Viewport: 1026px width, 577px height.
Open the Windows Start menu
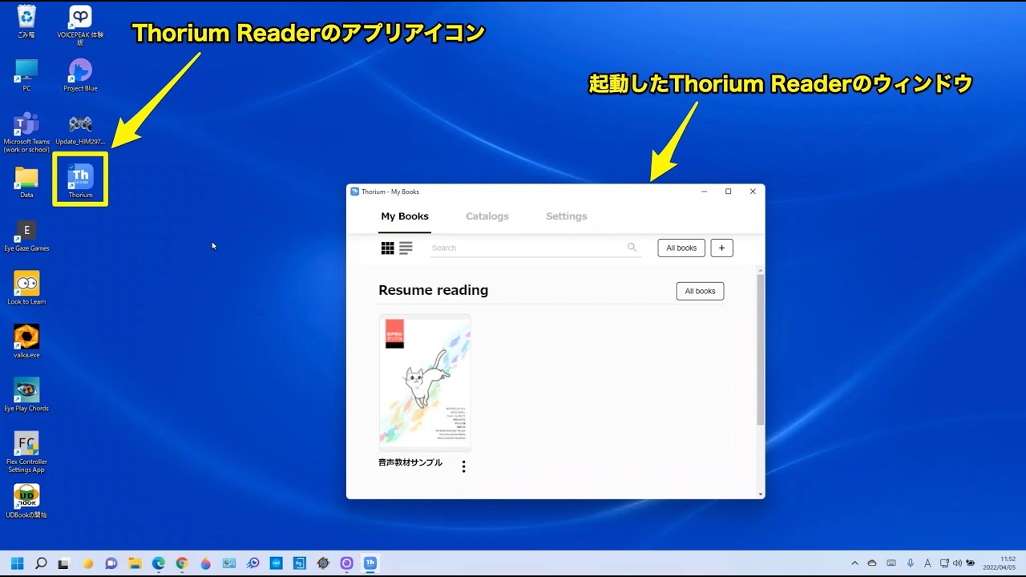(x=18, y=563)
